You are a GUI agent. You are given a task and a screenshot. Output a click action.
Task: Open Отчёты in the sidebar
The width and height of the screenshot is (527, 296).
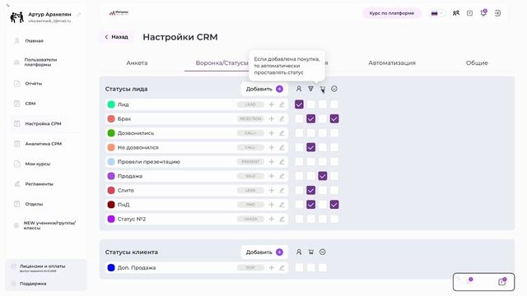pyautogui.click(x=33, y=84)
